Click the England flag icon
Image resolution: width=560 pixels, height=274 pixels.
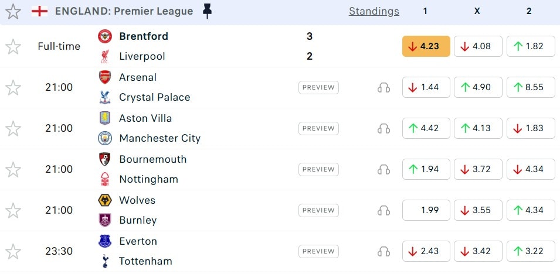tap(39, 11)
